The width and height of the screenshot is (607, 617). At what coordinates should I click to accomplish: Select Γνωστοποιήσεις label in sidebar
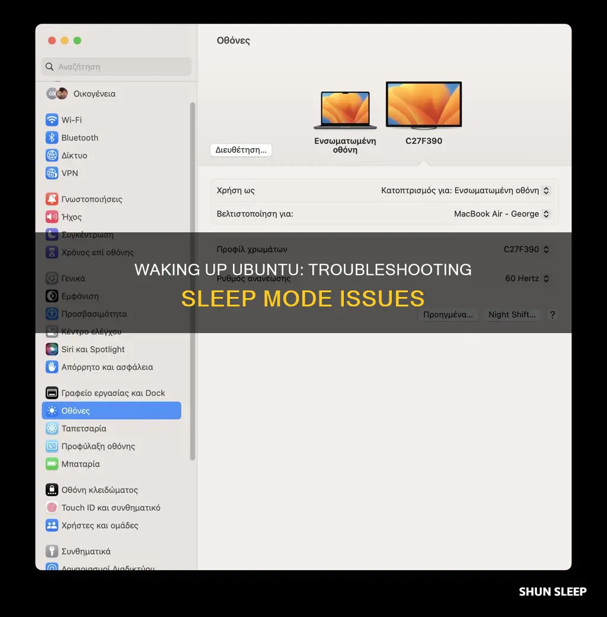point(92,199)
